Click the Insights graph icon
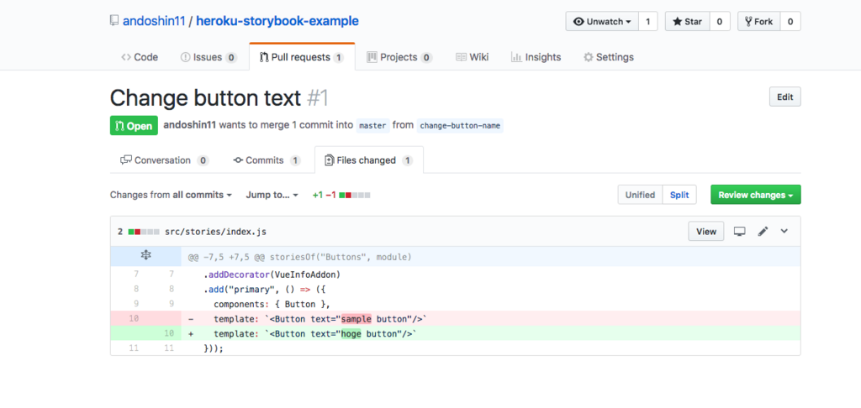The height and width of the screenshot is (408, 861). click(516, 57)
